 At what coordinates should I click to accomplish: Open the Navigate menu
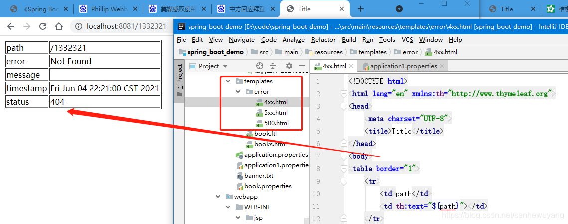[x=242, y=39]
